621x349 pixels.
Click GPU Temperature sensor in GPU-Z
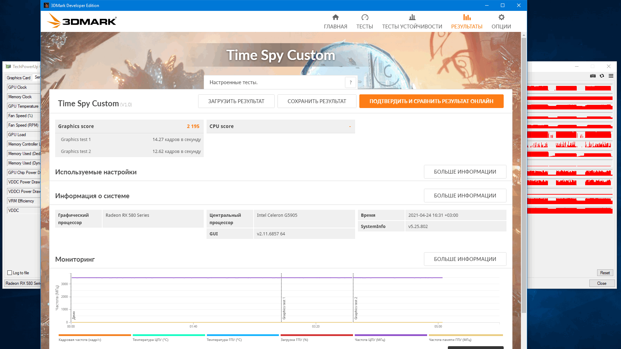click(x=24, y=106)
